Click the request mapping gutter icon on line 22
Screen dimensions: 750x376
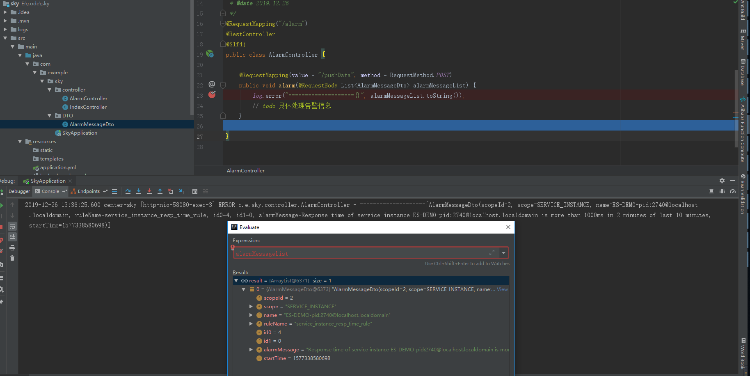tap(212, 84)
